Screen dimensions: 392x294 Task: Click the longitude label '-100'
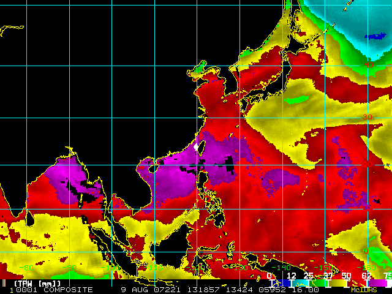point(110,268)
